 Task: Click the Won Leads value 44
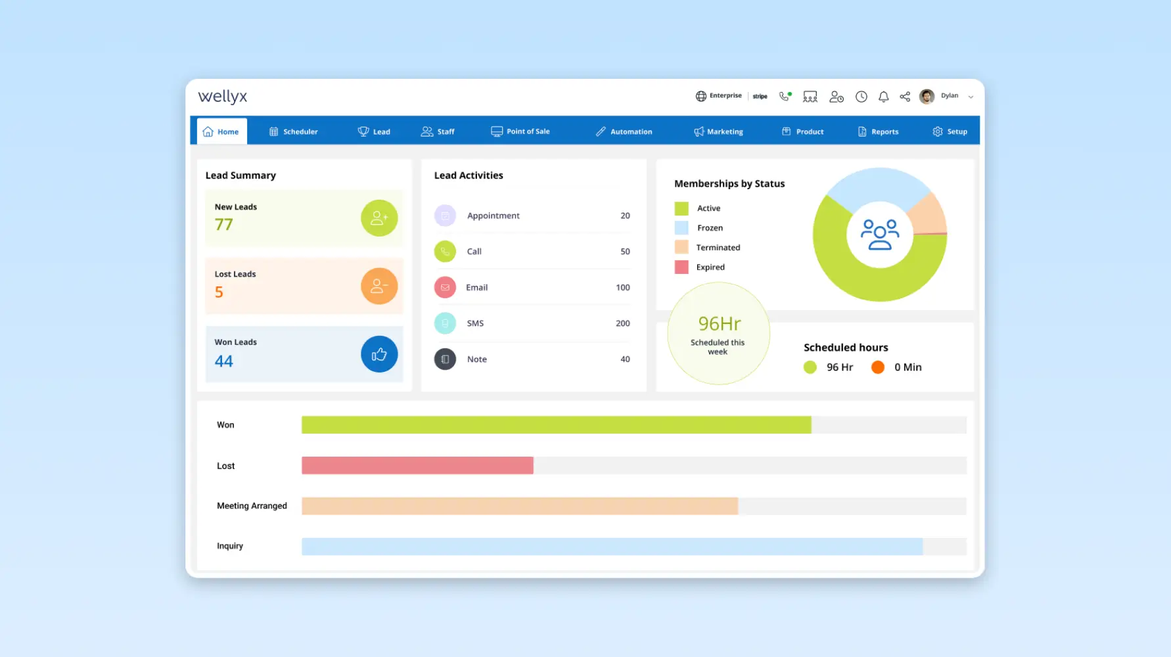tap(224, 361)
